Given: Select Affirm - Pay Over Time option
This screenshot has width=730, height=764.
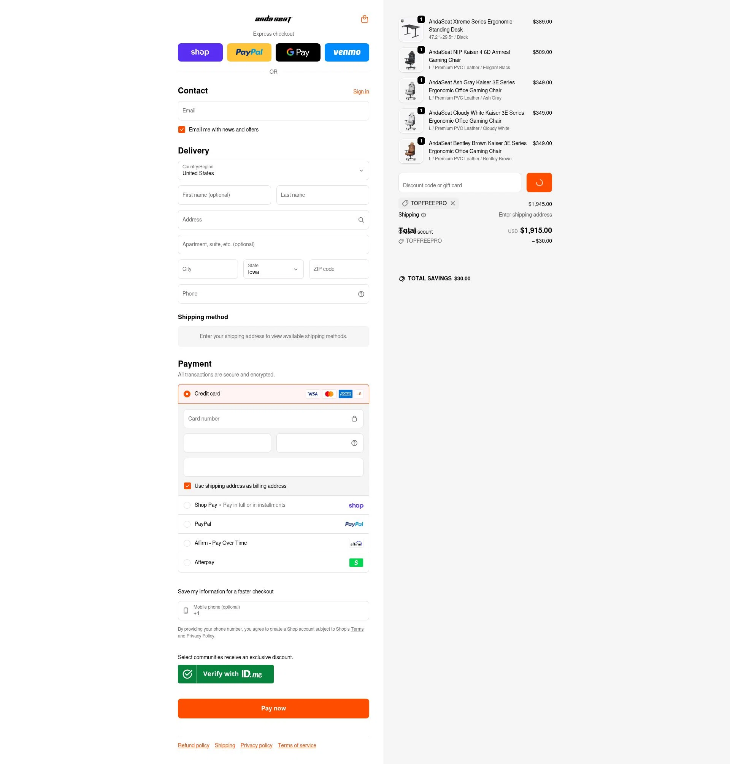Looking at the screenshot, I should [187, 543].
